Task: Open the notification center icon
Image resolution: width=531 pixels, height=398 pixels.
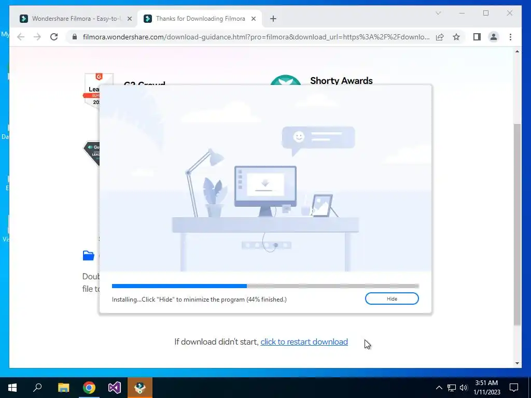Action: tap(514, 388)
